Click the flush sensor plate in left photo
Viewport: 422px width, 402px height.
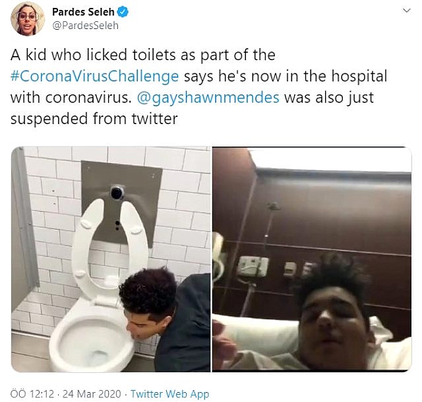119,191
